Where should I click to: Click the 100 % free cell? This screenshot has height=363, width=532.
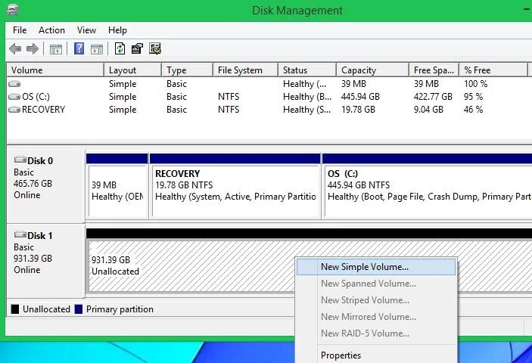pyautogui.click(x=476, y=84)
